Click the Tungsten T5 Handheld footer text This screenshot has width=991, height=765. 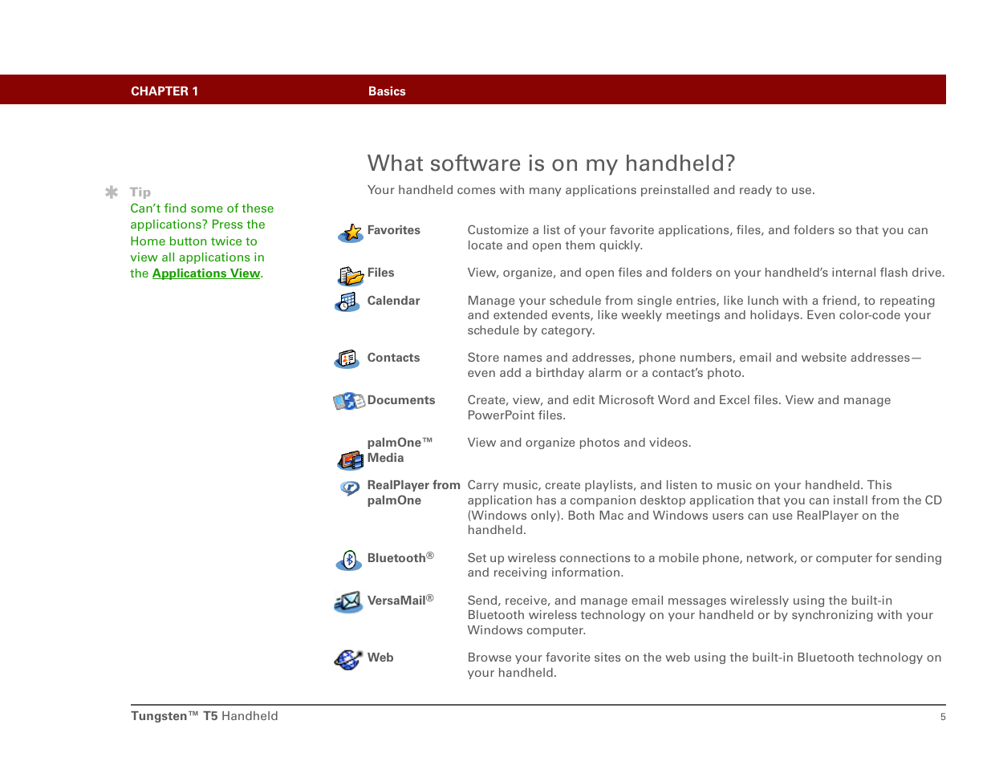click(x=205, y=716)
